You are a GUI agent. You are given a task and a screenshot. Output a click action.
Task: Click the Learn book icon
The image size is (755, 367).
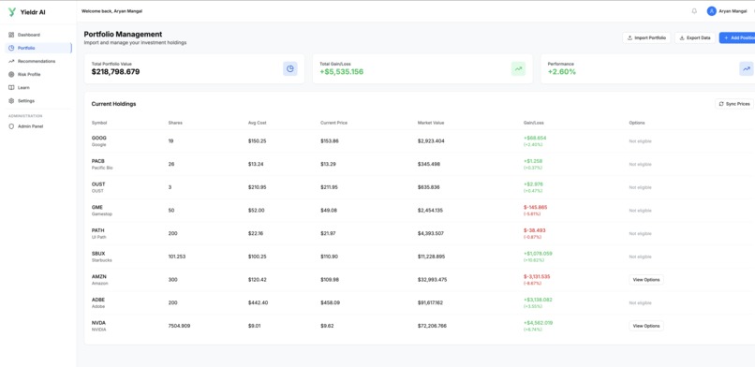pyautogui.click(x=11, y=88)
